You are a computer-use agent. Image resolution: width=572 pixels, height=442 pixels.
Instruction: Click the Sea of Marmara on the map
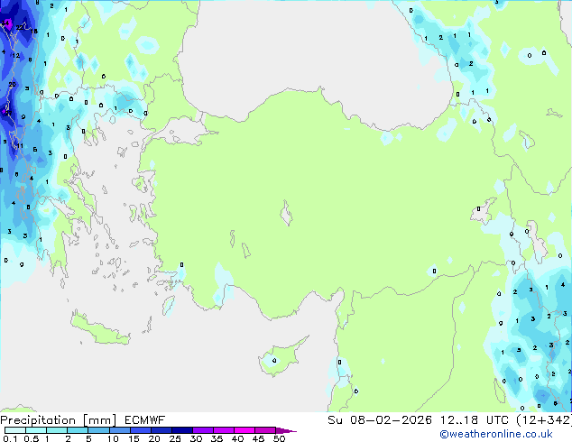[187, 134]
